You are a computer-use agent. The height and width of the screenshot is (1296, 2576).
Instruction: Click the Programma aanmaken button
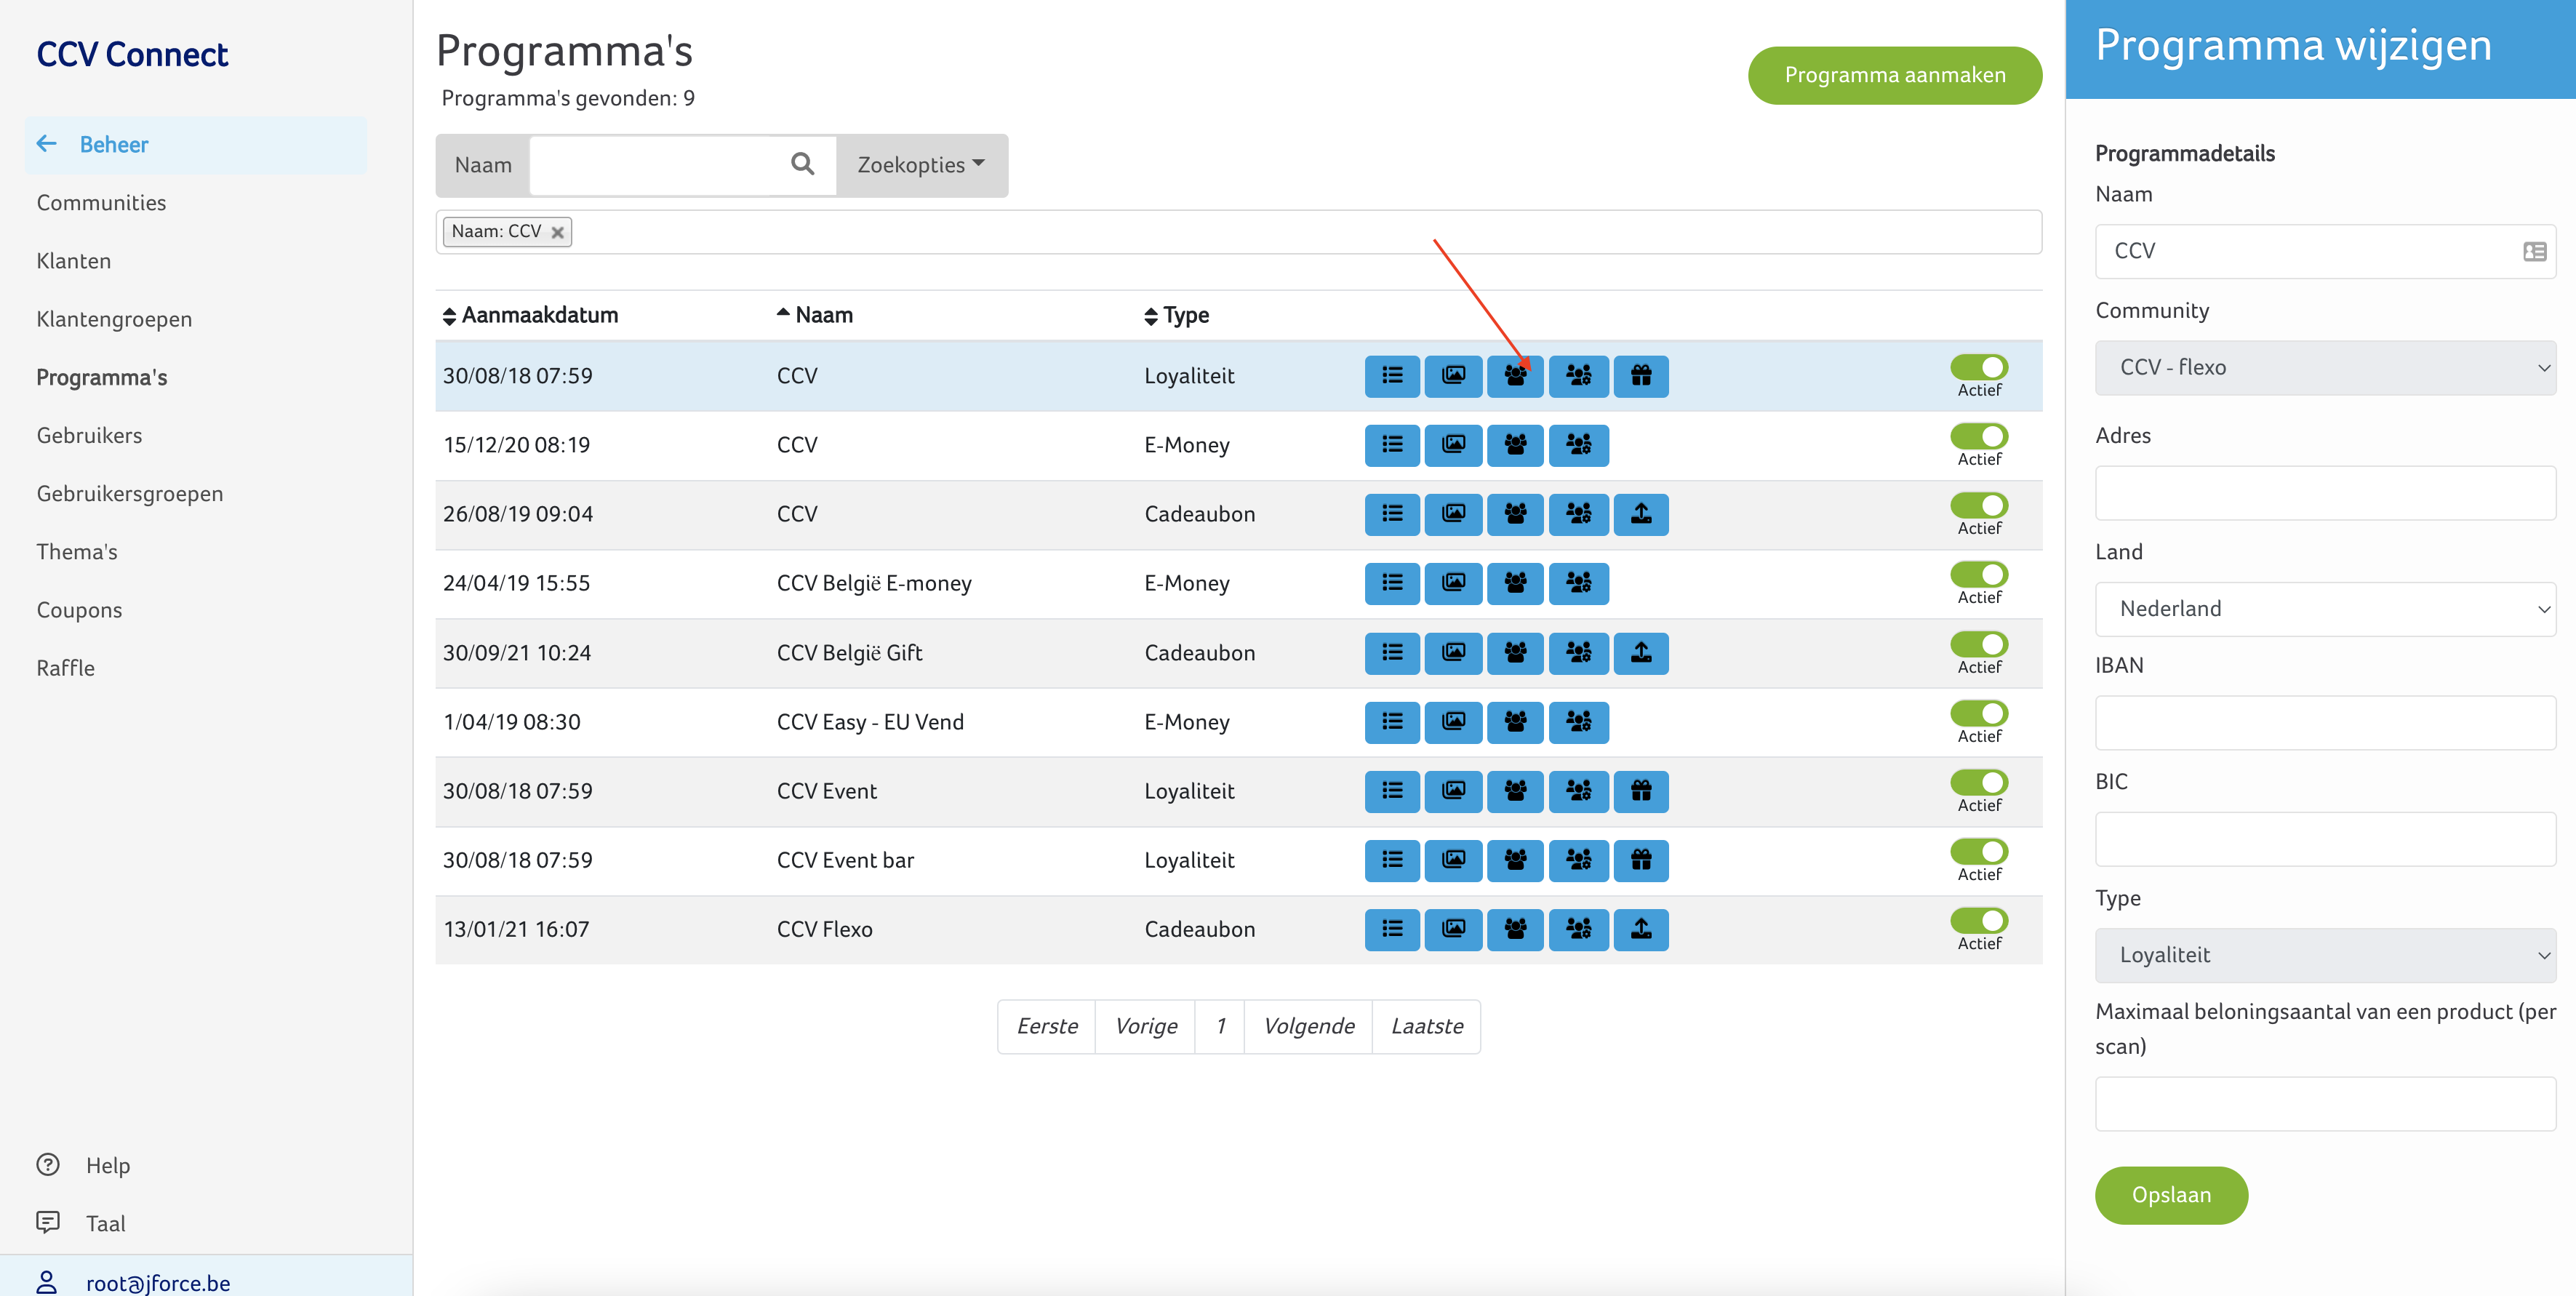(1894, 75)
